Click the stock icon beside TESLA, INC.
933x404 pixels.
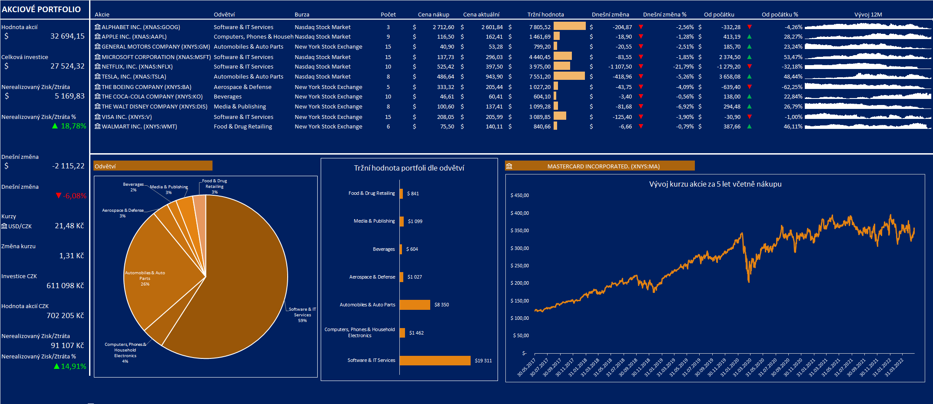pos(98,76)
